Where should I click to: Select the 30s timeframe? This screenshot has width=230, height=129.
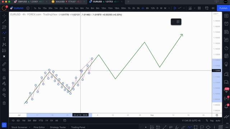pyautogui.click(x=50, y=8)
